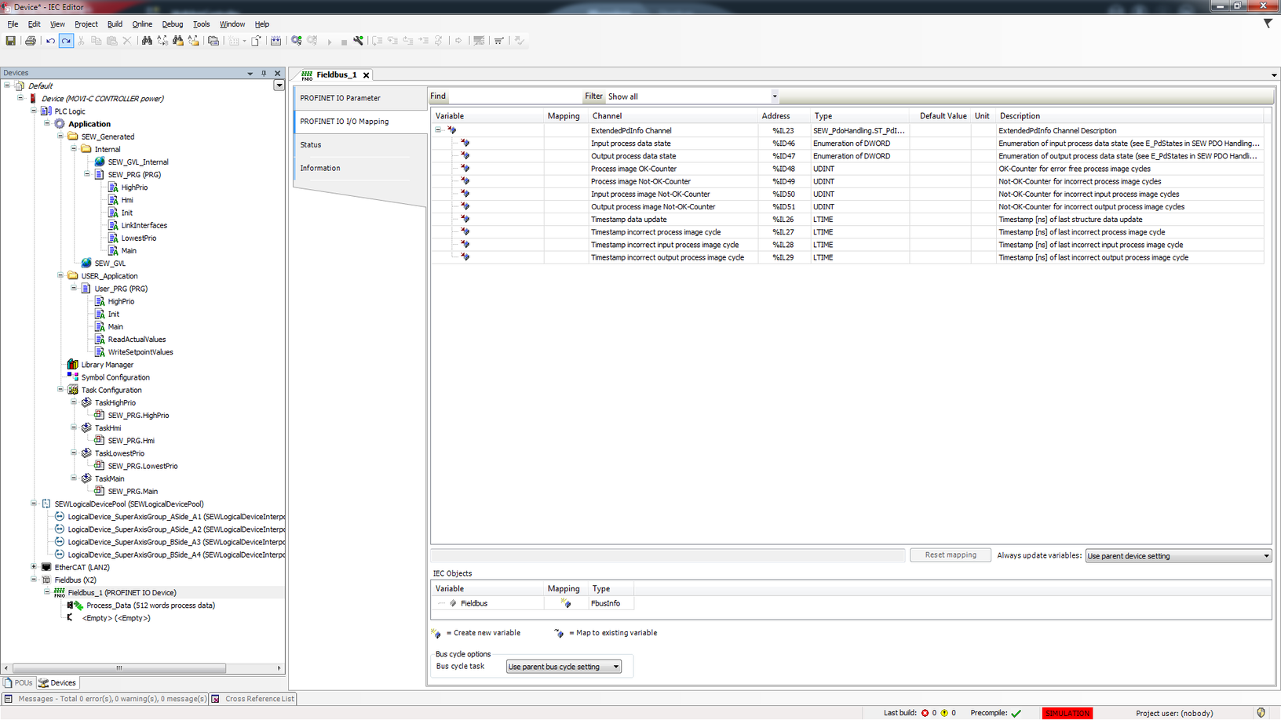
Task: Click the Print icon in the toolbar
Action: [x=31, y=41]
